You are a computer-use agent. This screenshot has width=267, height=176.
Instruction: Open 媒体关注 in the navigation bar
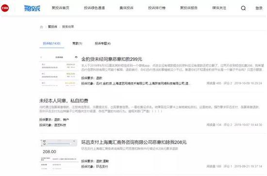[219, 8]
